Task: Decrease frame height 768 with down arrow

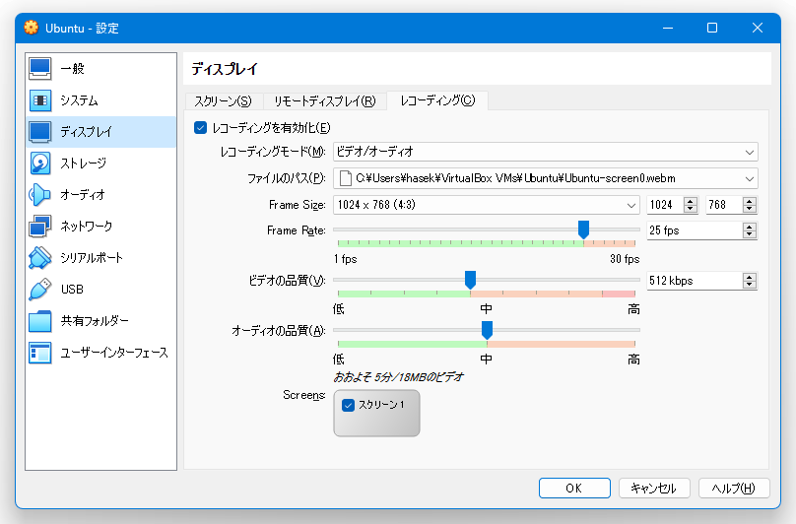Action: (750, 209)
